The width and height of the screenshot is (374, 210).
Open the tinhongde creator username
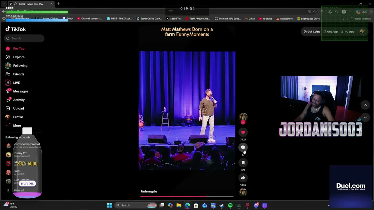(149, 191)
